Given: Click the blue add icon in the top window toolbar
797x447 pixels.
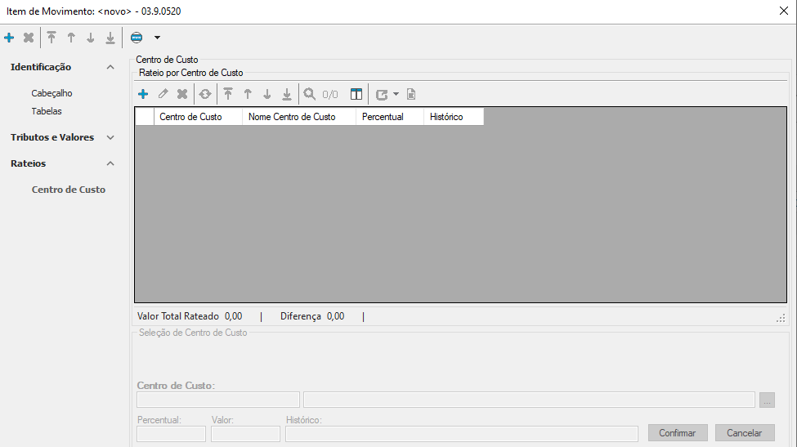Looking at the screenshot, I should pyautogui.click(x=9, y=38).
